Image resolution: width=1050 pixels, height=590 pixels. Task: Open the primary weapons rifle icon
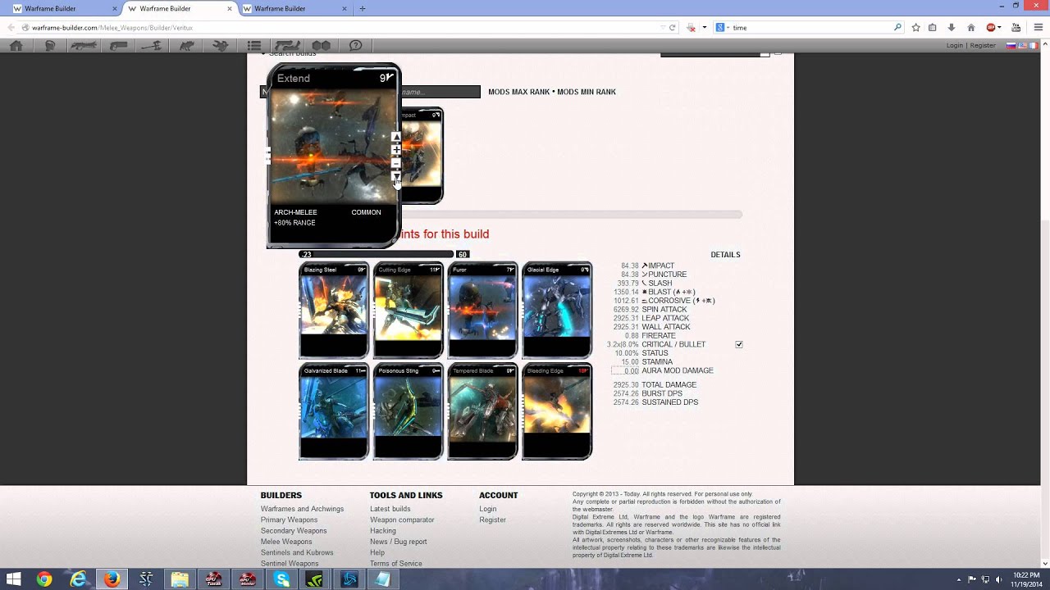(x=84, y=46)
